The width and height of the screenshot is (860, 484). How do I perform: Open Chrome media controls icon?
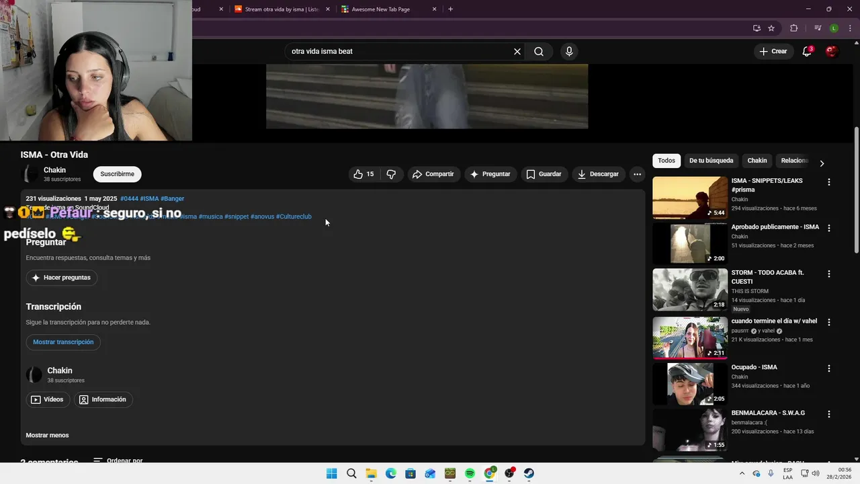[x=818, y=28]
